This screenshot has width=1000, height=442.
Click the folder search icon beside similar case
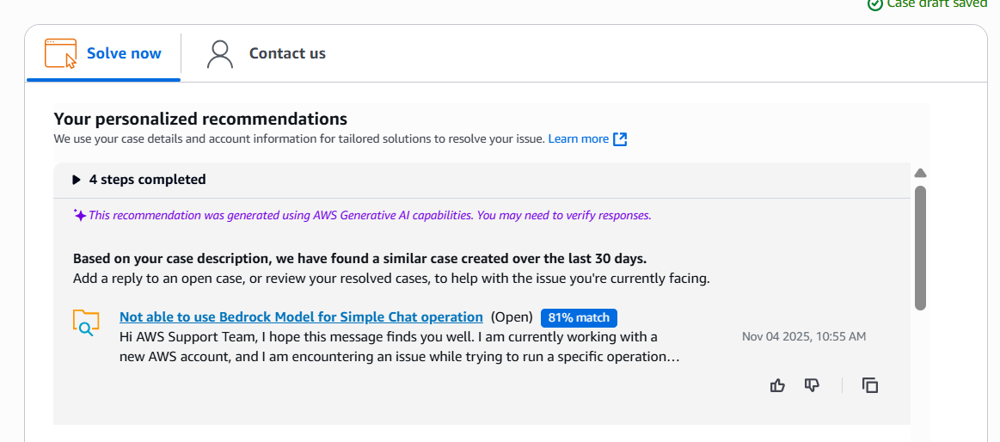85,322
